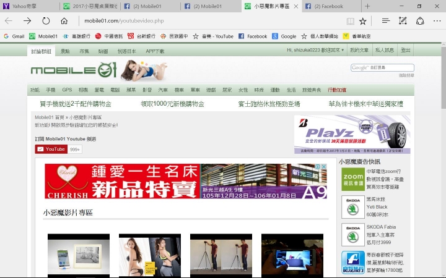Switch to Yahoo奇摩 tab
The height and width of the screenshot is (278, 446).
click(30, 6)
